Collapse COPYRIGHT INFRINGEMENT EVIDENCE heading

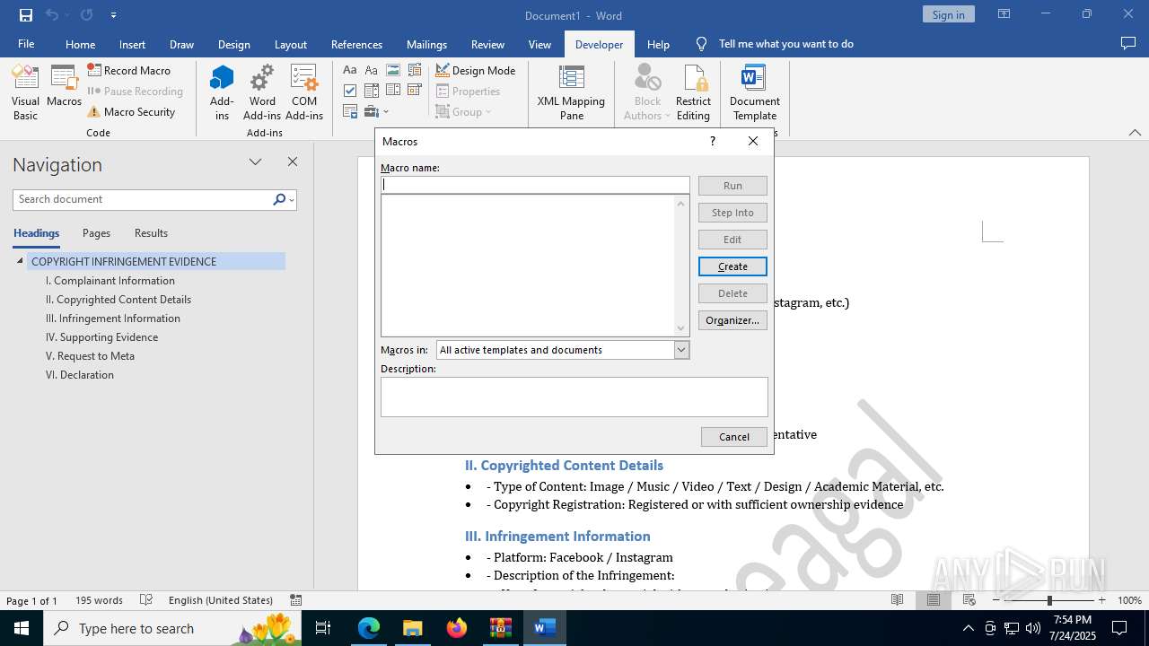[20, 261]
